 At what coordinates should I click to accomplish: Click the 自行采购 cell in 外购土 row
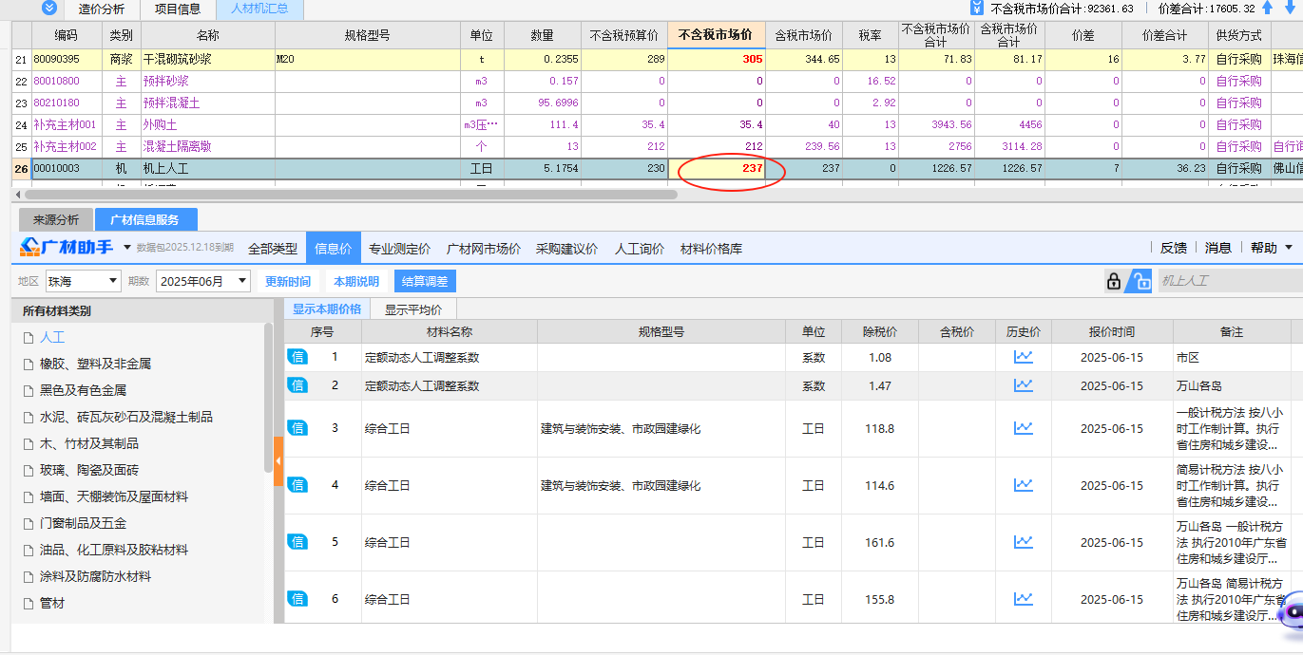point(1239,124)
